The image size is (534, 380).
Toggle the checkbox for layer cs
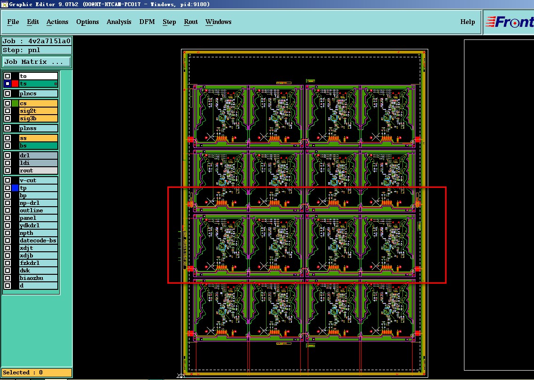8,103
